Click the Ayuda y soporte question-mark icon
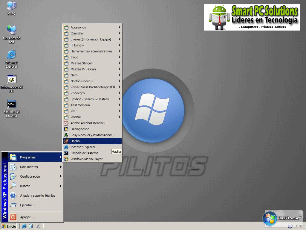The height and width of the screenshot is (230, 306). pos(13,195)
